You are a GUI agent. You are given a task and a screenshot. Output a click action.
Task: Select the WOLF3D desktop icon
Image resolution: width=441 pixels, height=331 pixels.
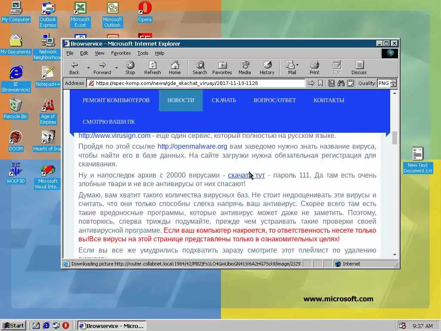click(x=16, y=174)
